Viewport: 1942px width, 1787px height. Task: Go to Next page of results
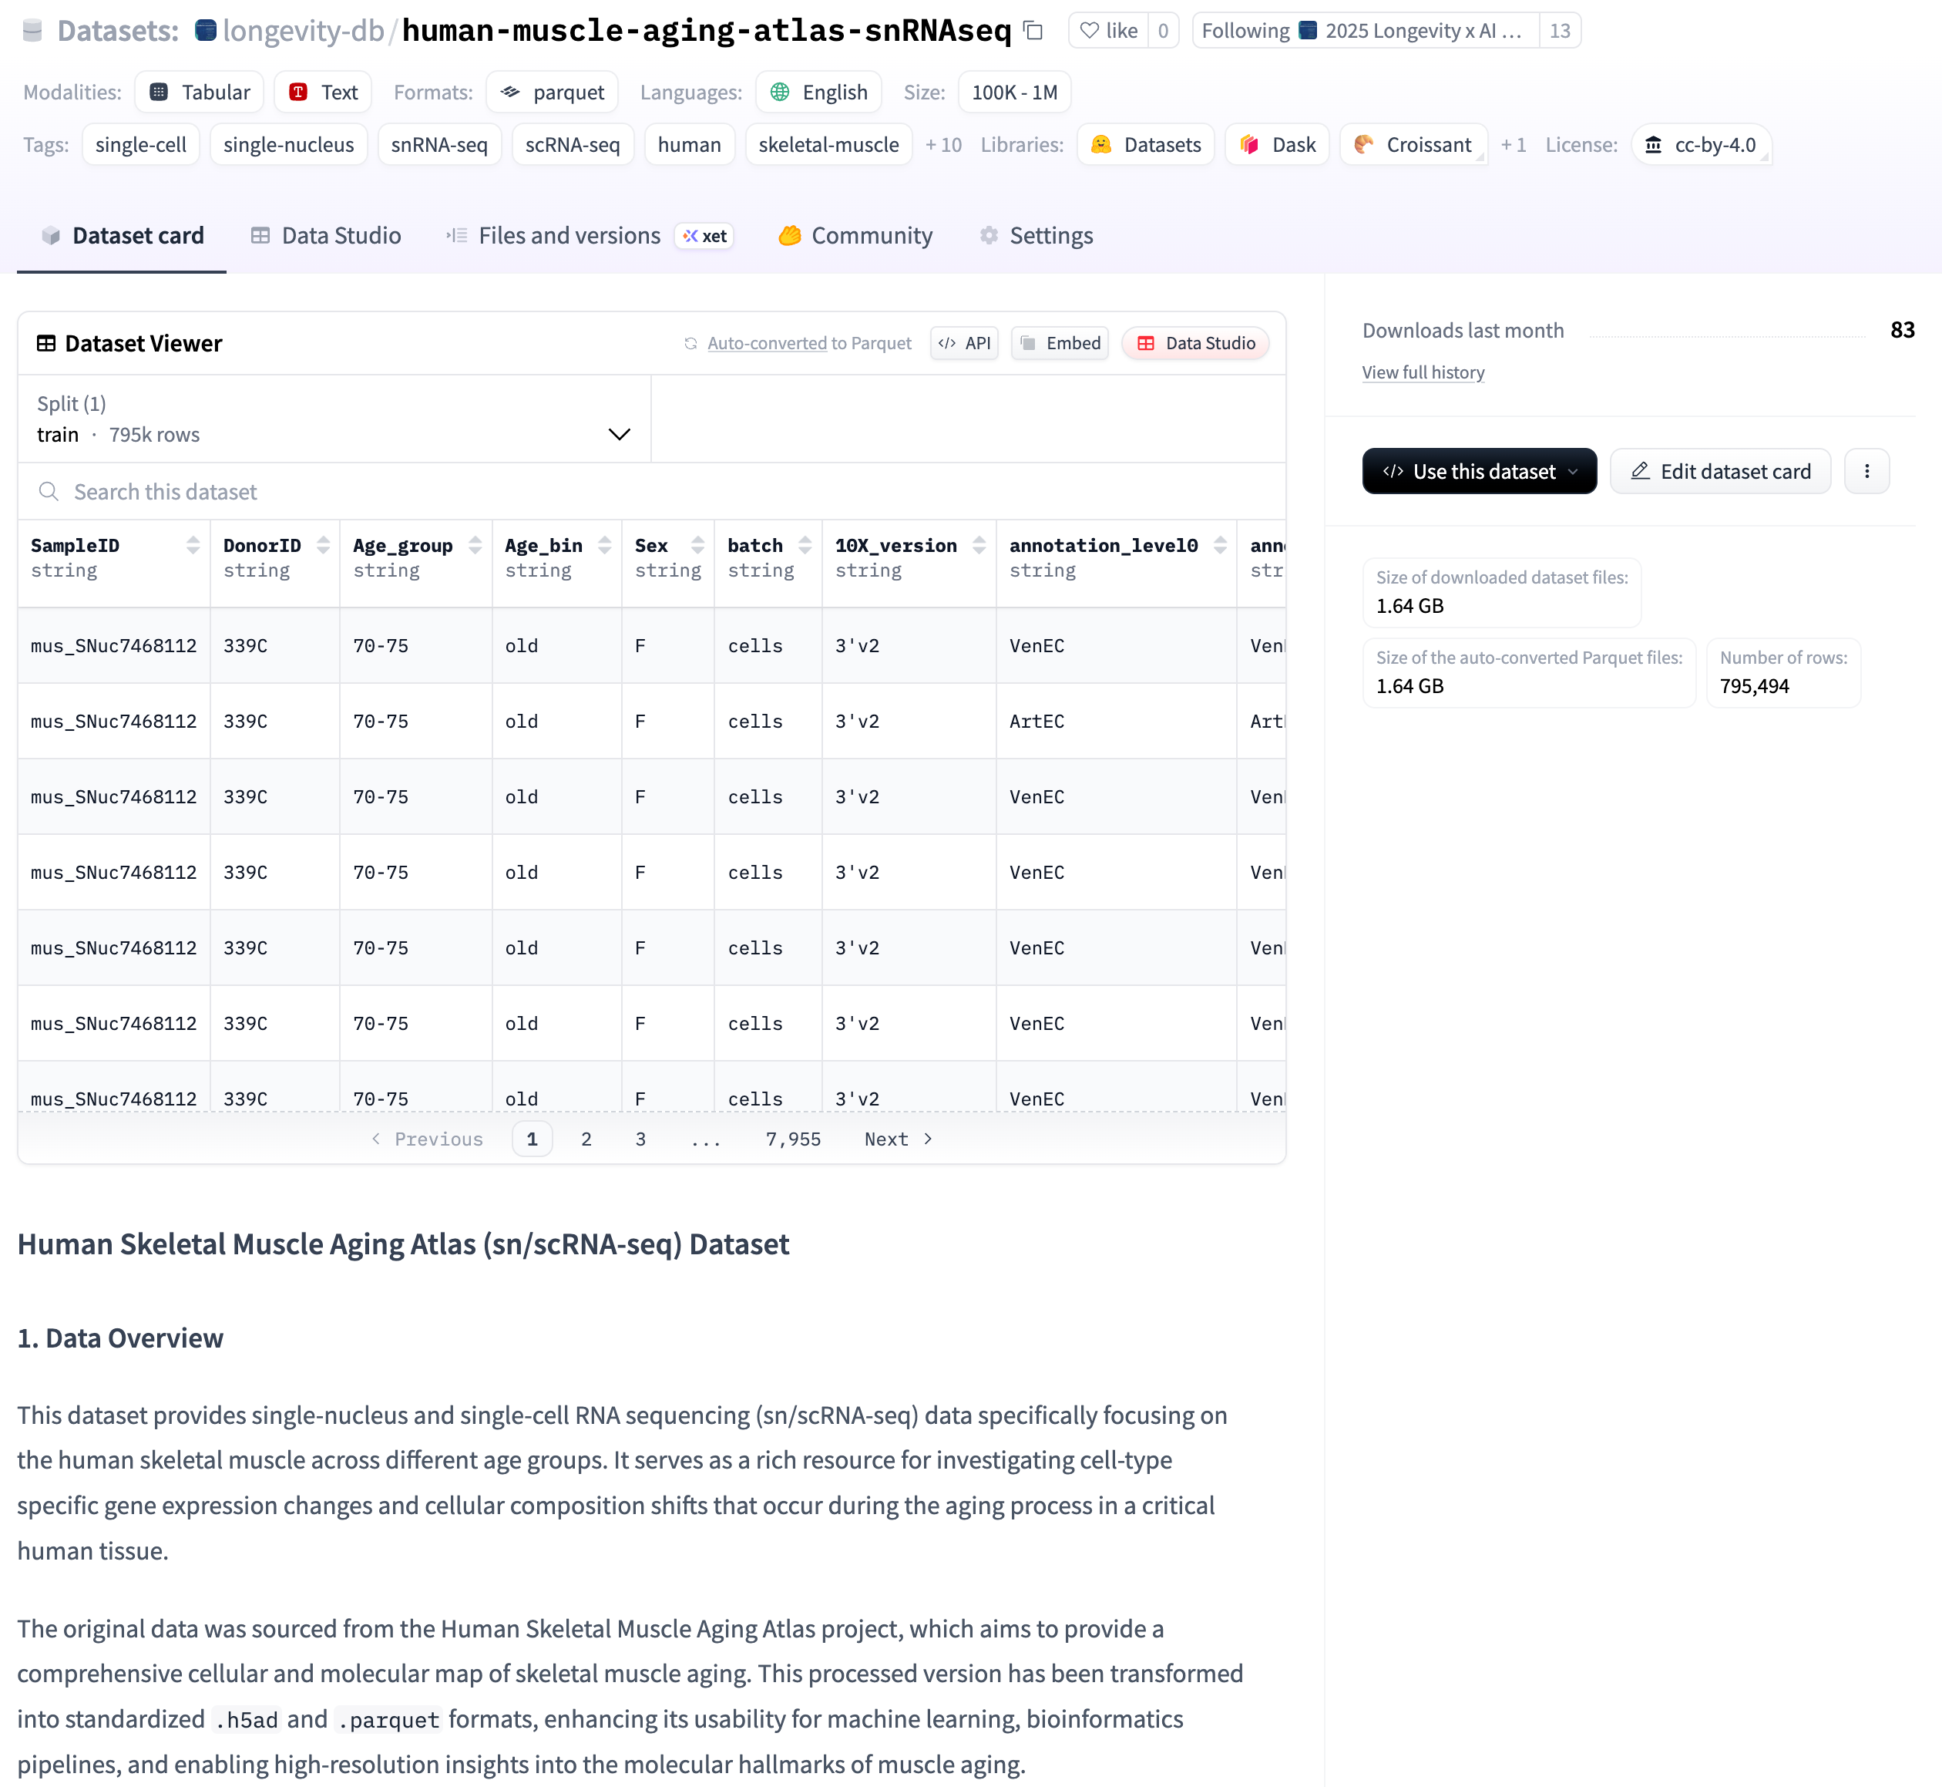pos(897,1139)
